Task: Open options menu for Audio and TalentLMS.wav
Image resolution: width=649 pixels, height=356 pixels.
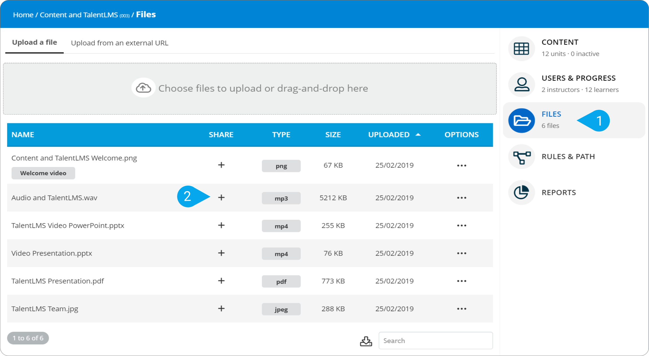Action: pos(462,198)
